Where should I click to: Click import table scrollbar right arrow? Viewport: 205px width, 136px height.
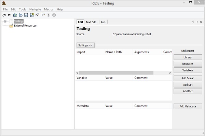[x=170, y=73]
